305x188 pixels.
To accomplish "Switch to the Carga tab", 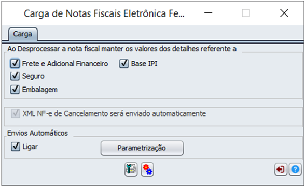I will click(x=23, y=34).
